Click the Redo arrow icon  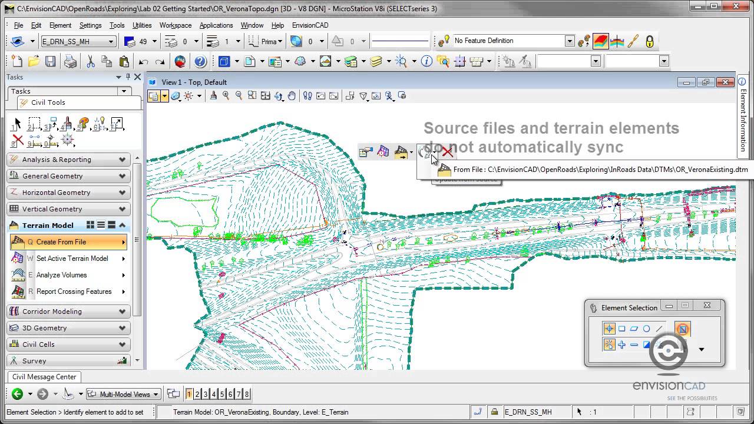(160, 62)
